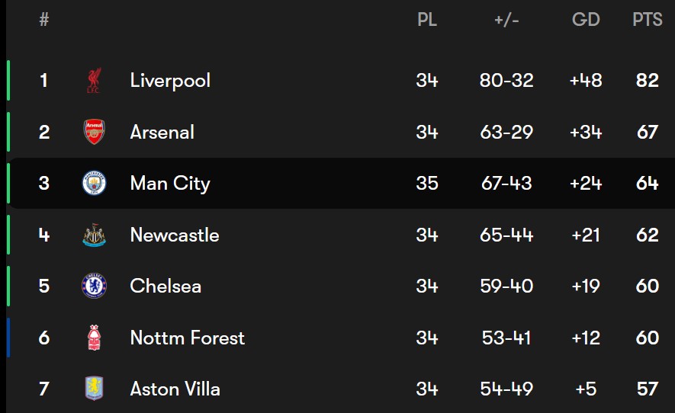Sort by the +/- goals column header
Viewport: 675px width, 413px height.
pyautogui.click(x=506, y=20)
